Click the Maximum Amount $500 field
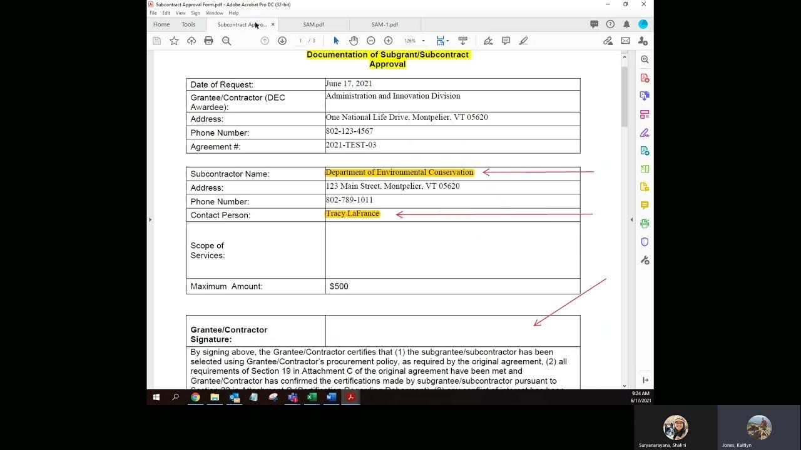Screen dimensions: 801x450 click(452, 286)
